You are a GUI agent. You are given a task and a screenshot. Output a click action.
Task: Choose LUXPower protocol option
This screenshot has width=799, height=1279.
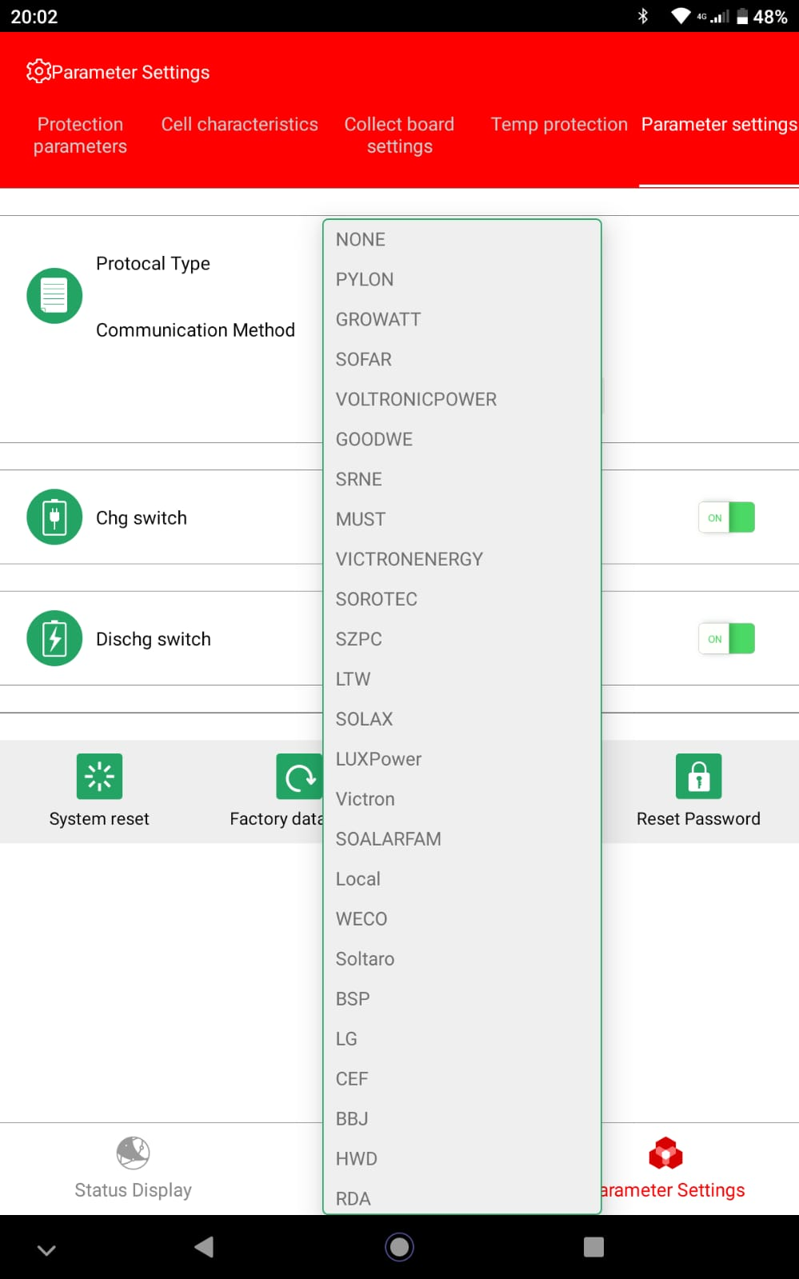(462, 759)
